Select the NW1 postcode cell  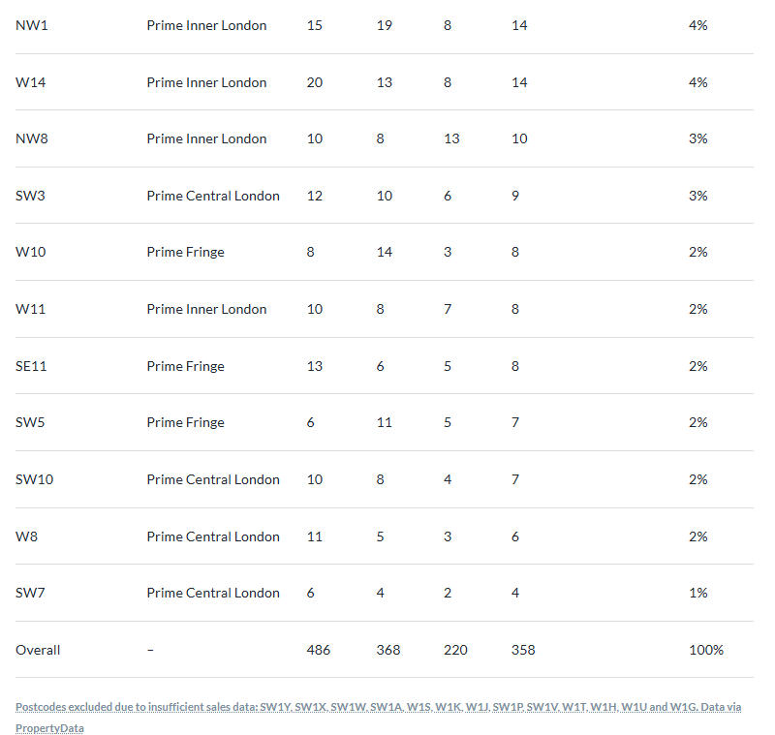(32, 25)
